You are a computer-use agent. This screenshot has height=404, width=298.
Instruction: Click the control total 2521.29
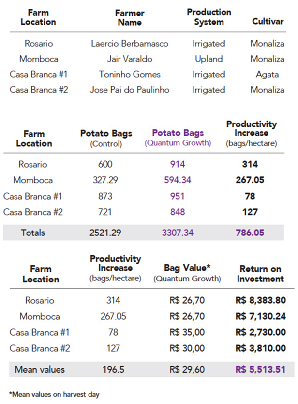pyautogui.click(x=105, y=233)
